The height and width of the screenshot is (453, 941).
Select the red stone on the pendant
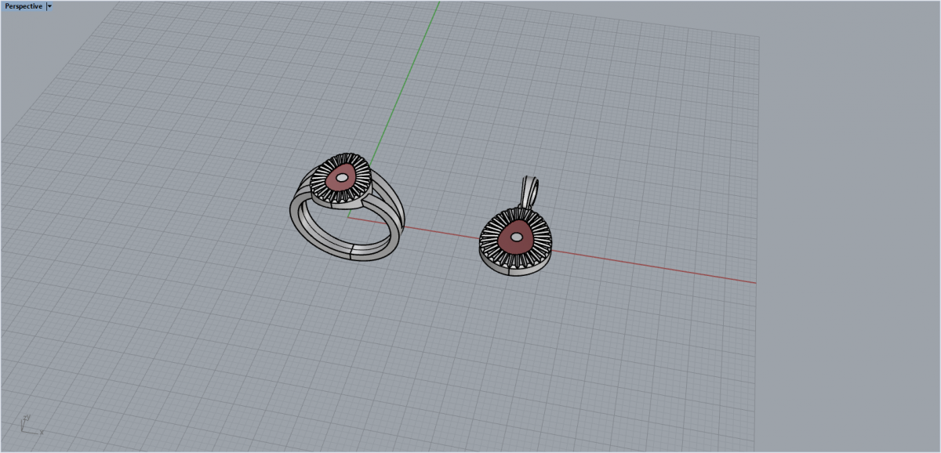click(517, 237)
